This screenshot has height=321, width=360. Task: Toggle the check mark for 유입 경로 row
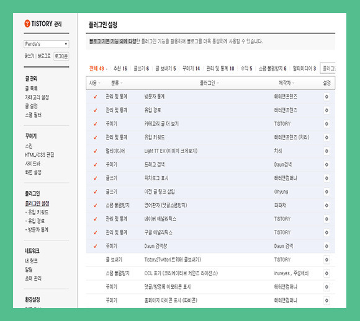pos(95,110)
